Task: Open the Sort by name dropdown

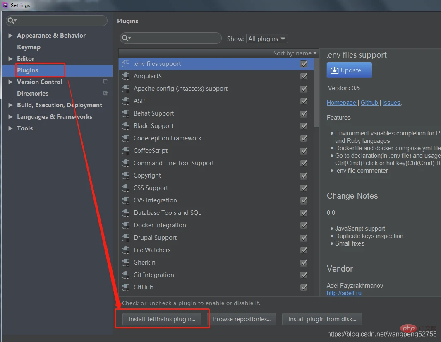Action: pos(295,53)
